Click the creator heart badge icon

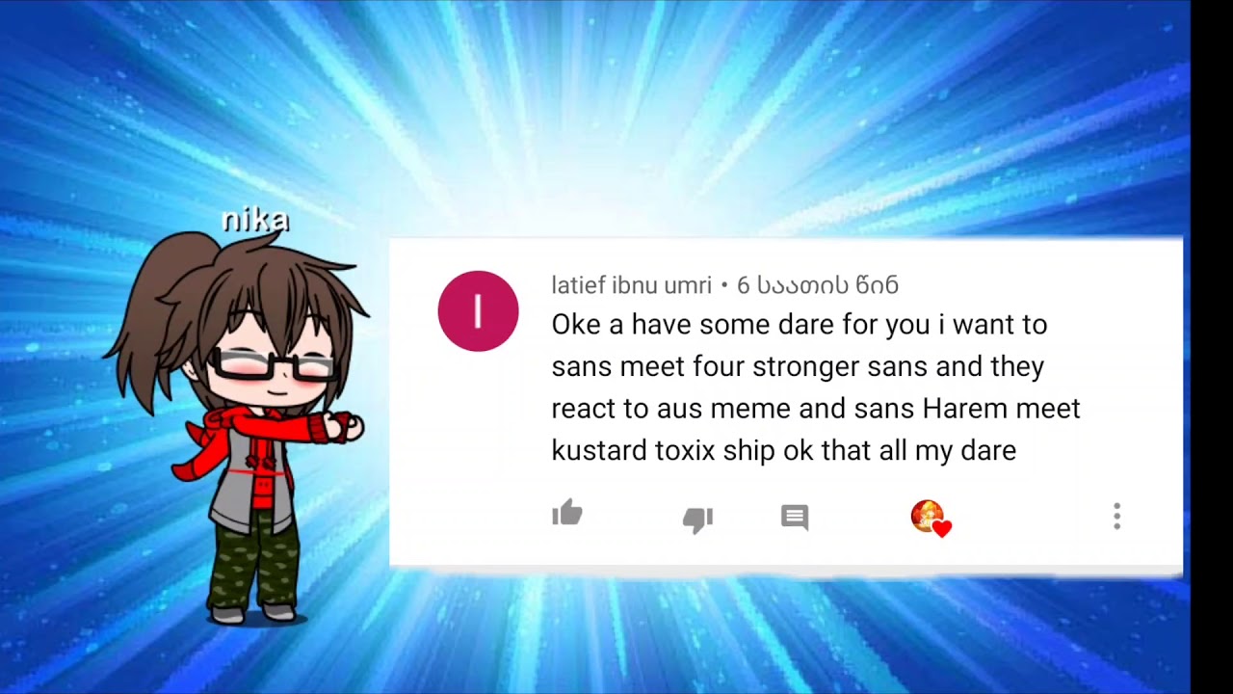click(x=931, y=518)
